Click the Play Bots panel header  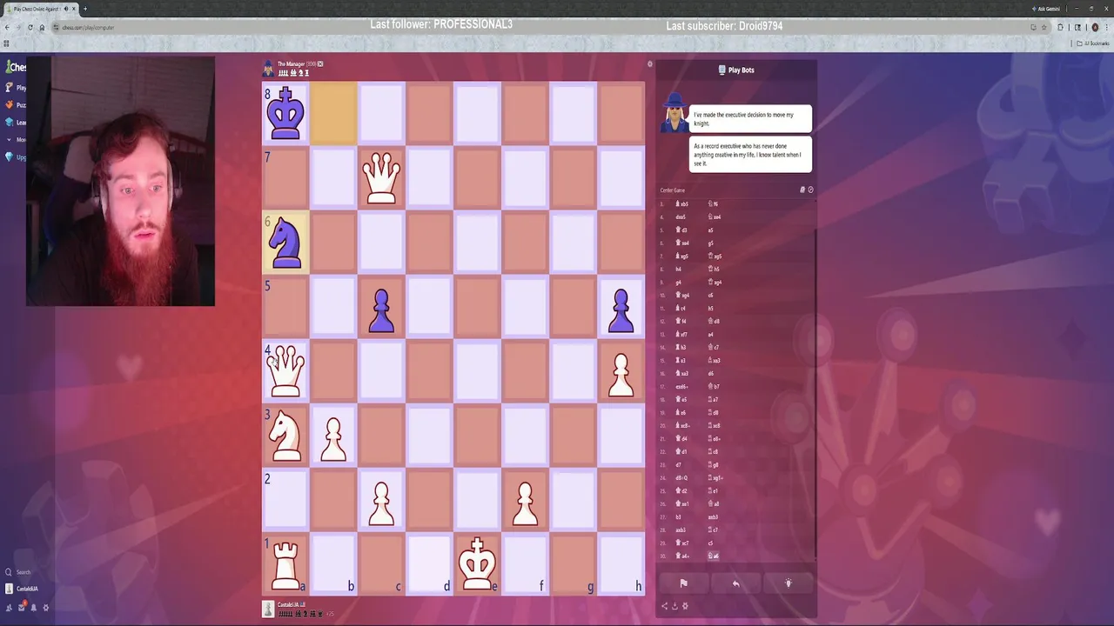click(x=736, y=70)
